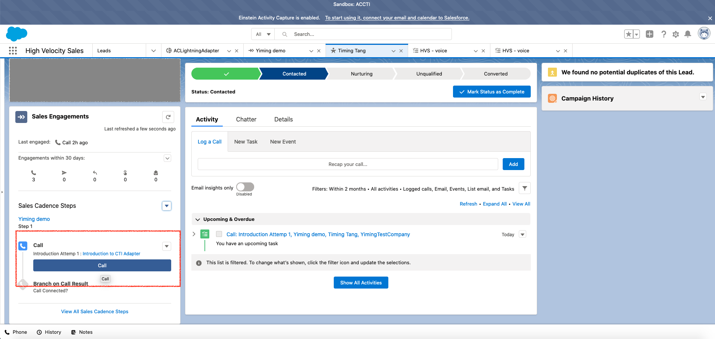Expand the Campaign History card dropdown
The height and width of the screenshot is (339, 715).
coord(703,97)
